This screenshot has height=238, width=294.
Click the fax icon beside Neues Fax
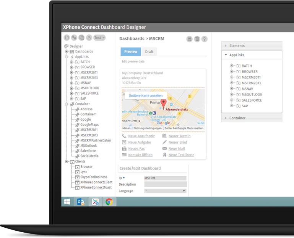(x=124, y=149)
